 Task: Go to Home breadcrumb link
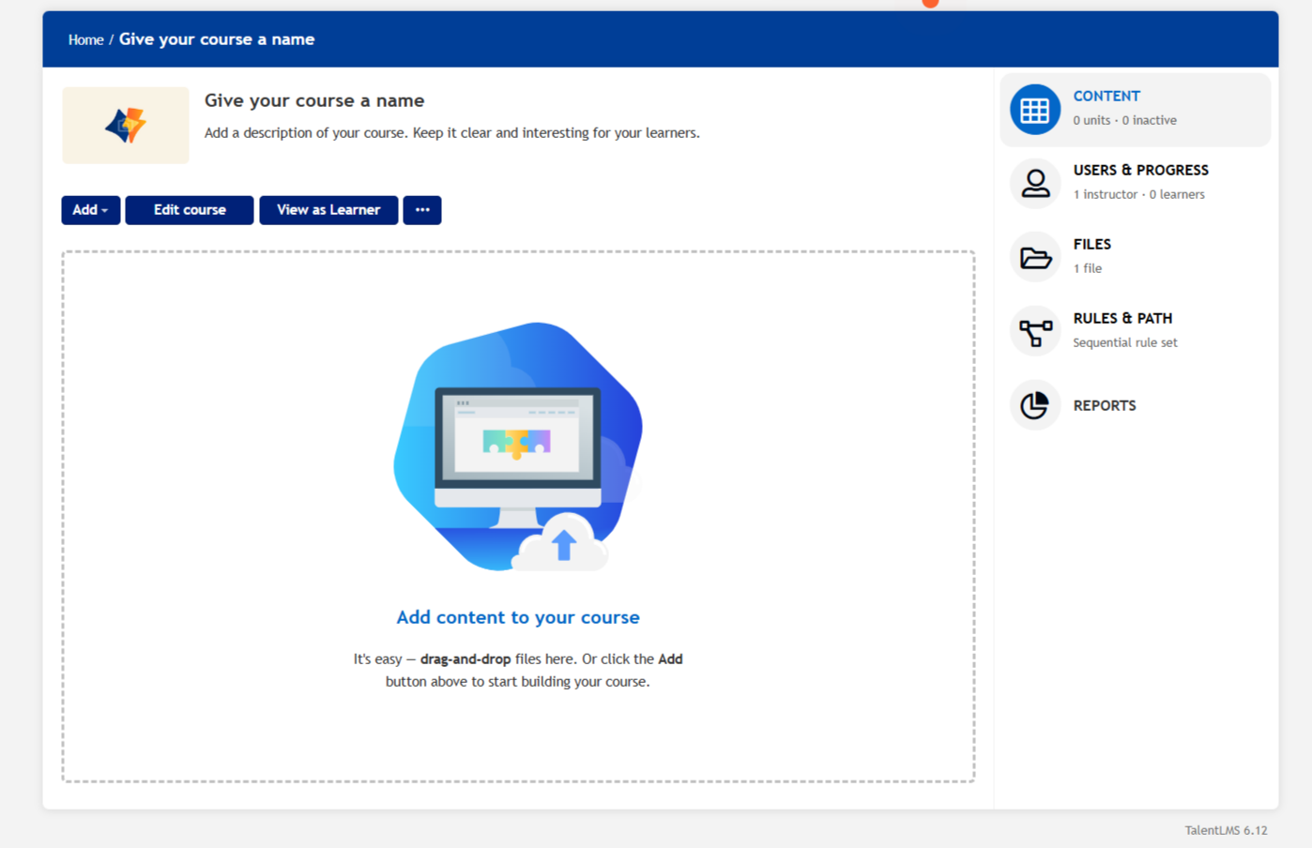pyautogui.click(x=85, y=39)
